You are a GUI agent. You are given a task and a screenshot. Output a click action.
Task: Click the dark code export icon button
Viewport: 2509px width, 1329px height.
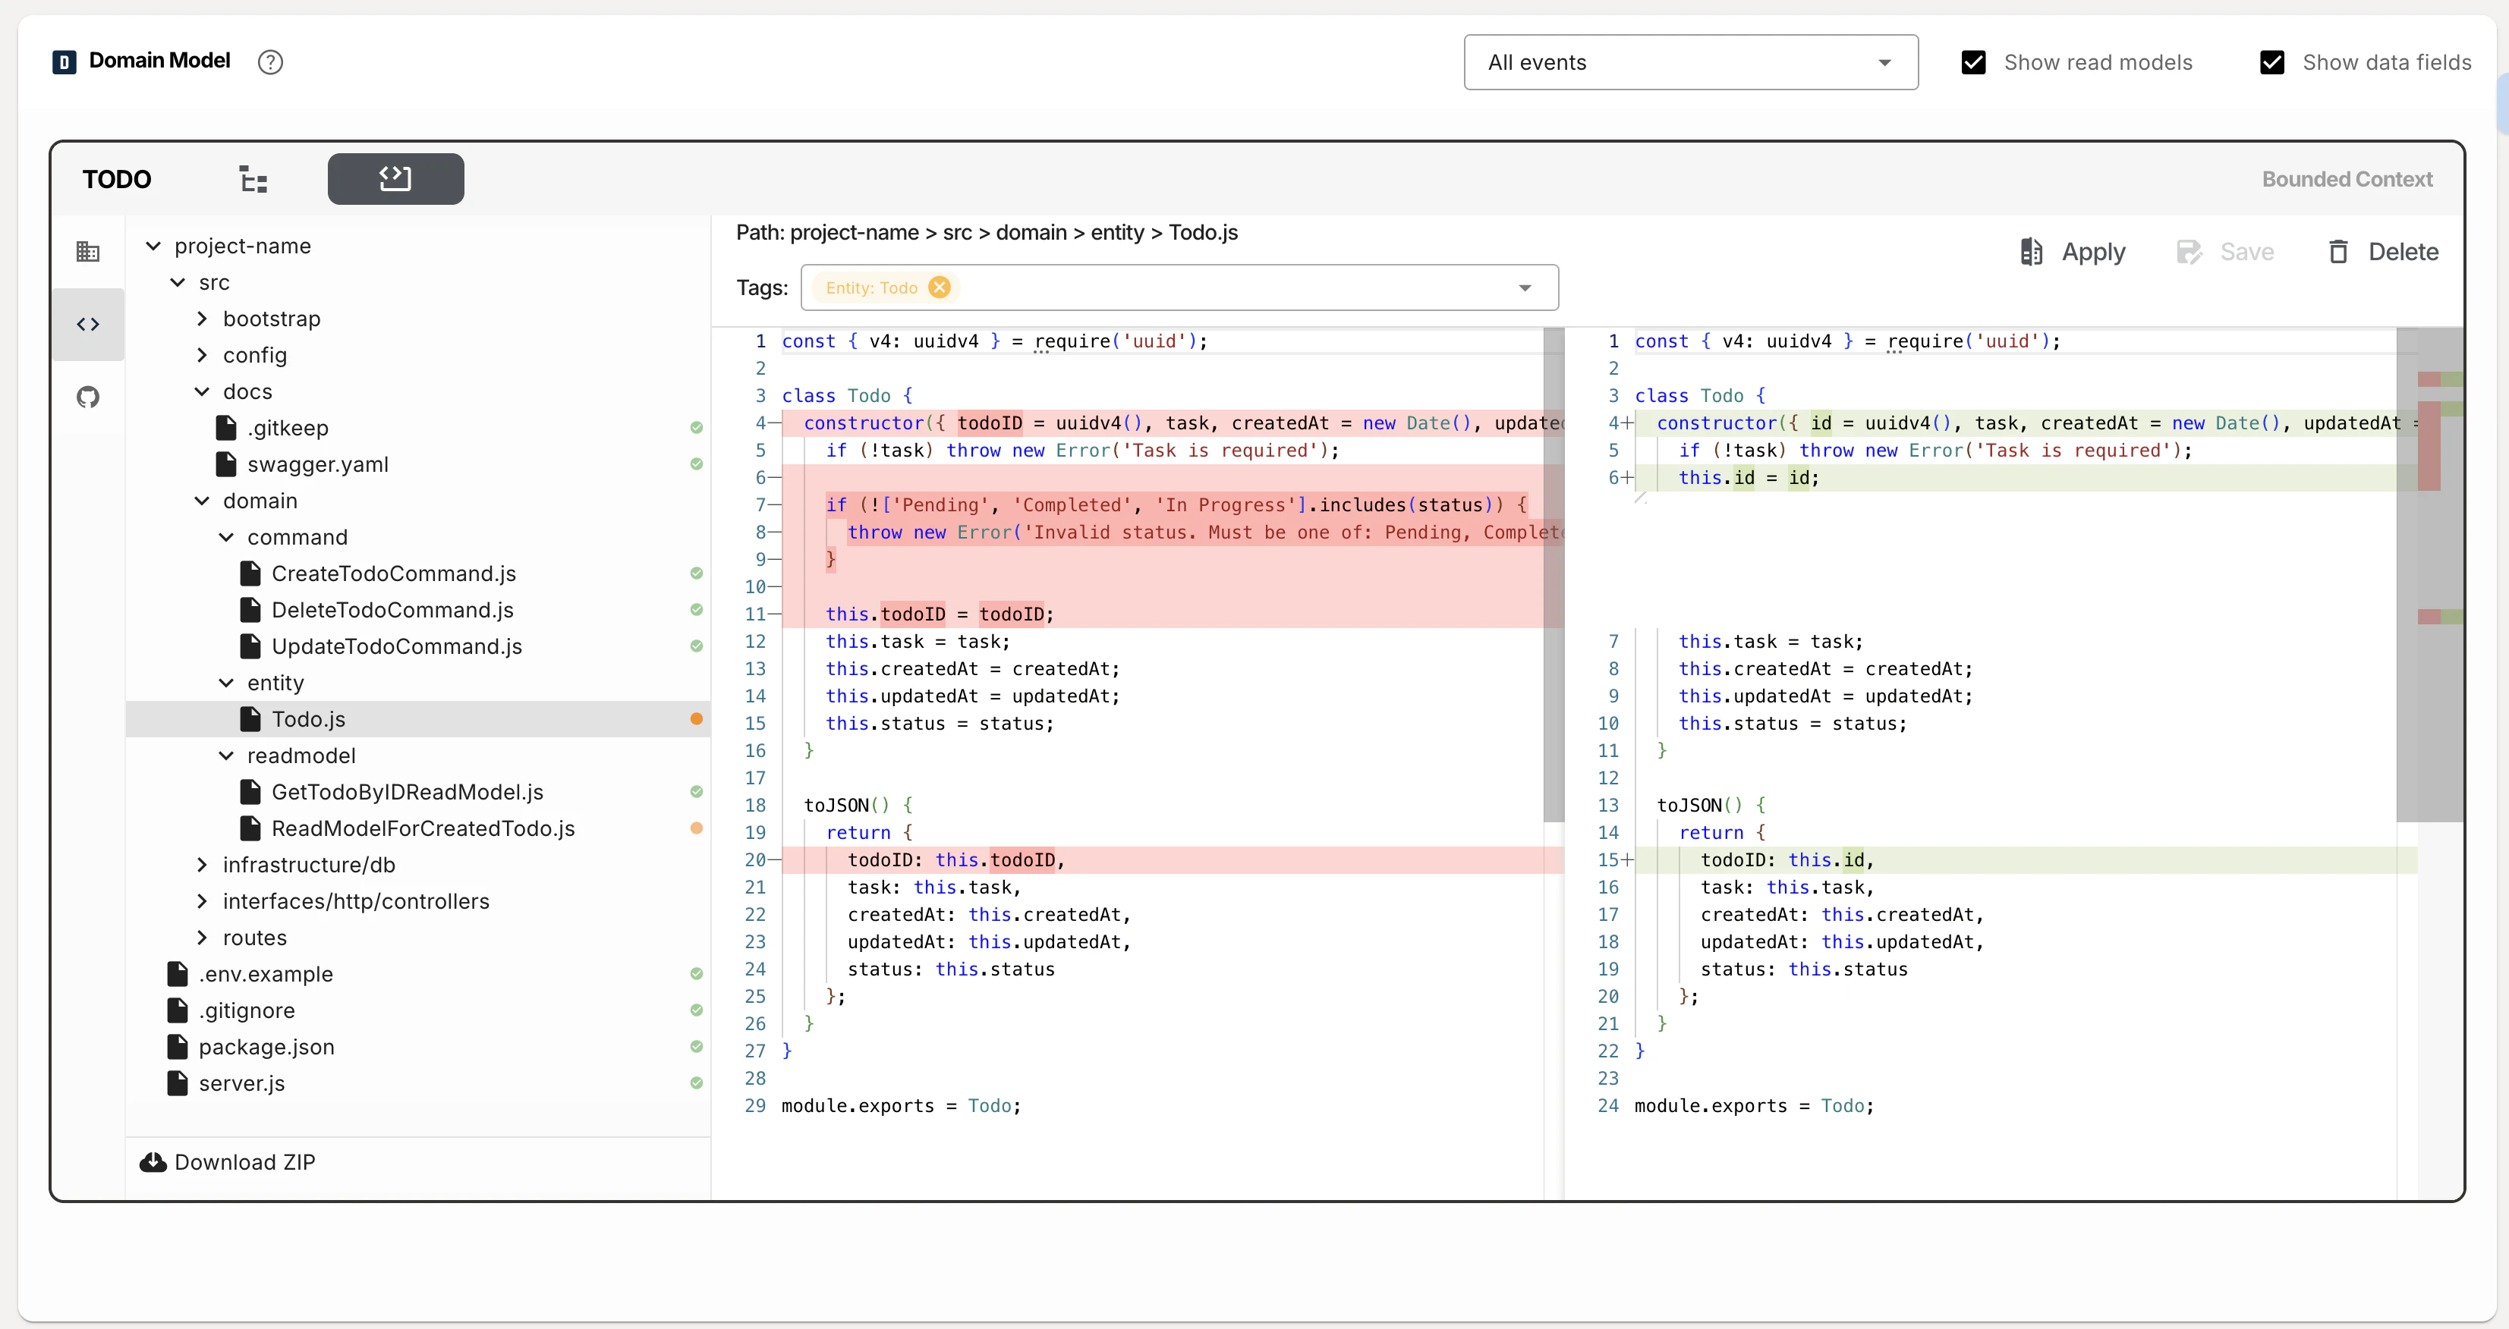pos(395,179)
